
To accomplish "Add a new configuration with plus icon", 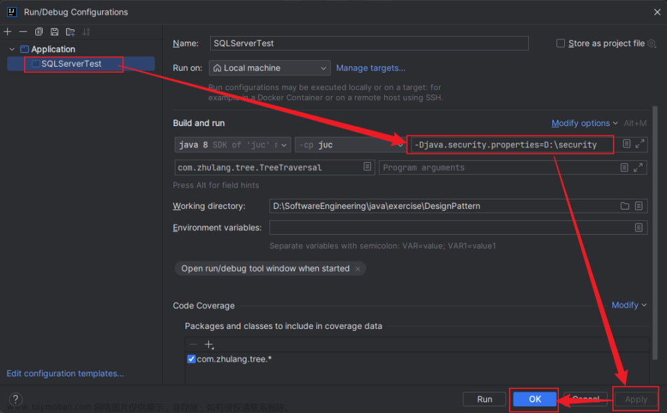I will tap(7, 32).
